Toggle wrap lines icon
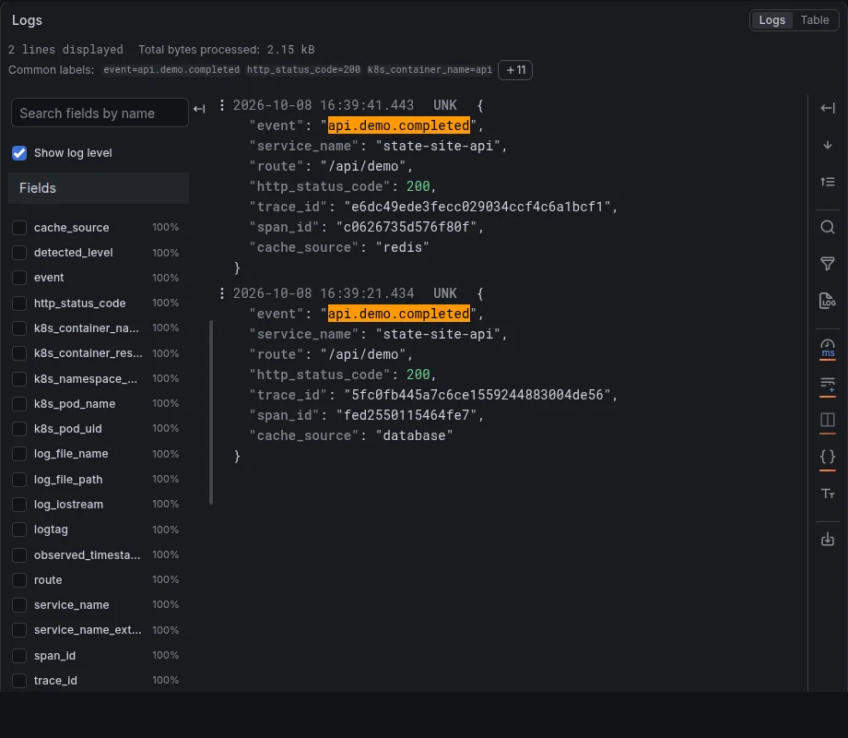The width and height of the screenshot is (848, 738). click(828, 385)
